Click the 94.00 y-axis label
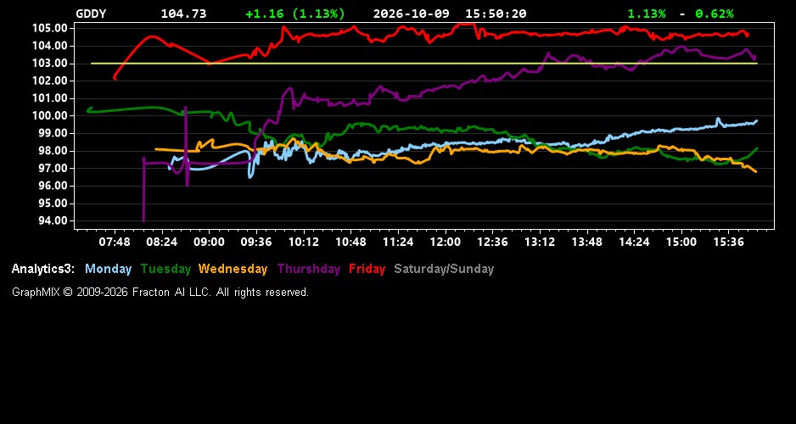This screenshot has height=424, width=796. coord(53,220)
